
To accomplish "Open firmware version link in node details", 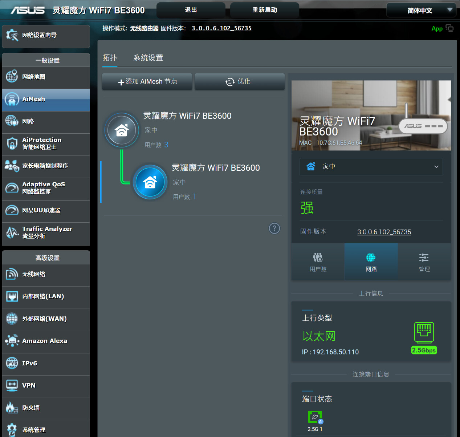I will click(384, 232).
